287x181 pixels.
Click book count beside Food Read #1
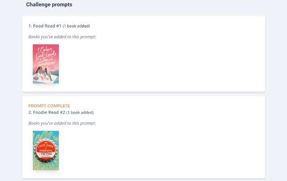tap(76, 26)
